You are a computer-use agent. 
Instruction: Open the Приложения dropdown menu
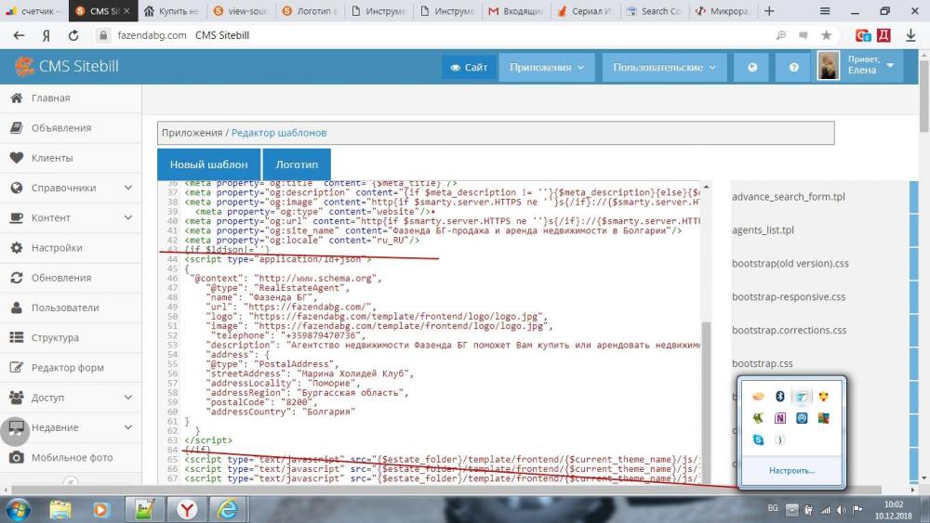[547, 67]
